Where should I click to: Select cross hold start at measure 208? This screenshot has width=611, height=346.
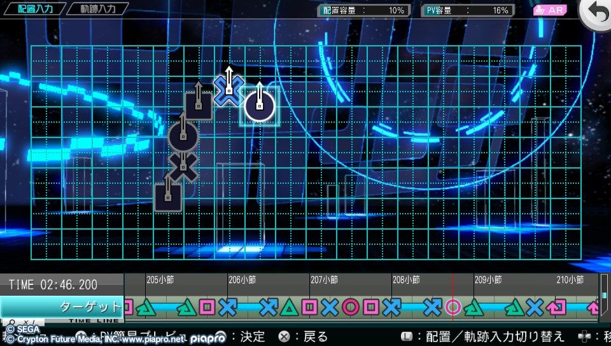click(391, 307)
